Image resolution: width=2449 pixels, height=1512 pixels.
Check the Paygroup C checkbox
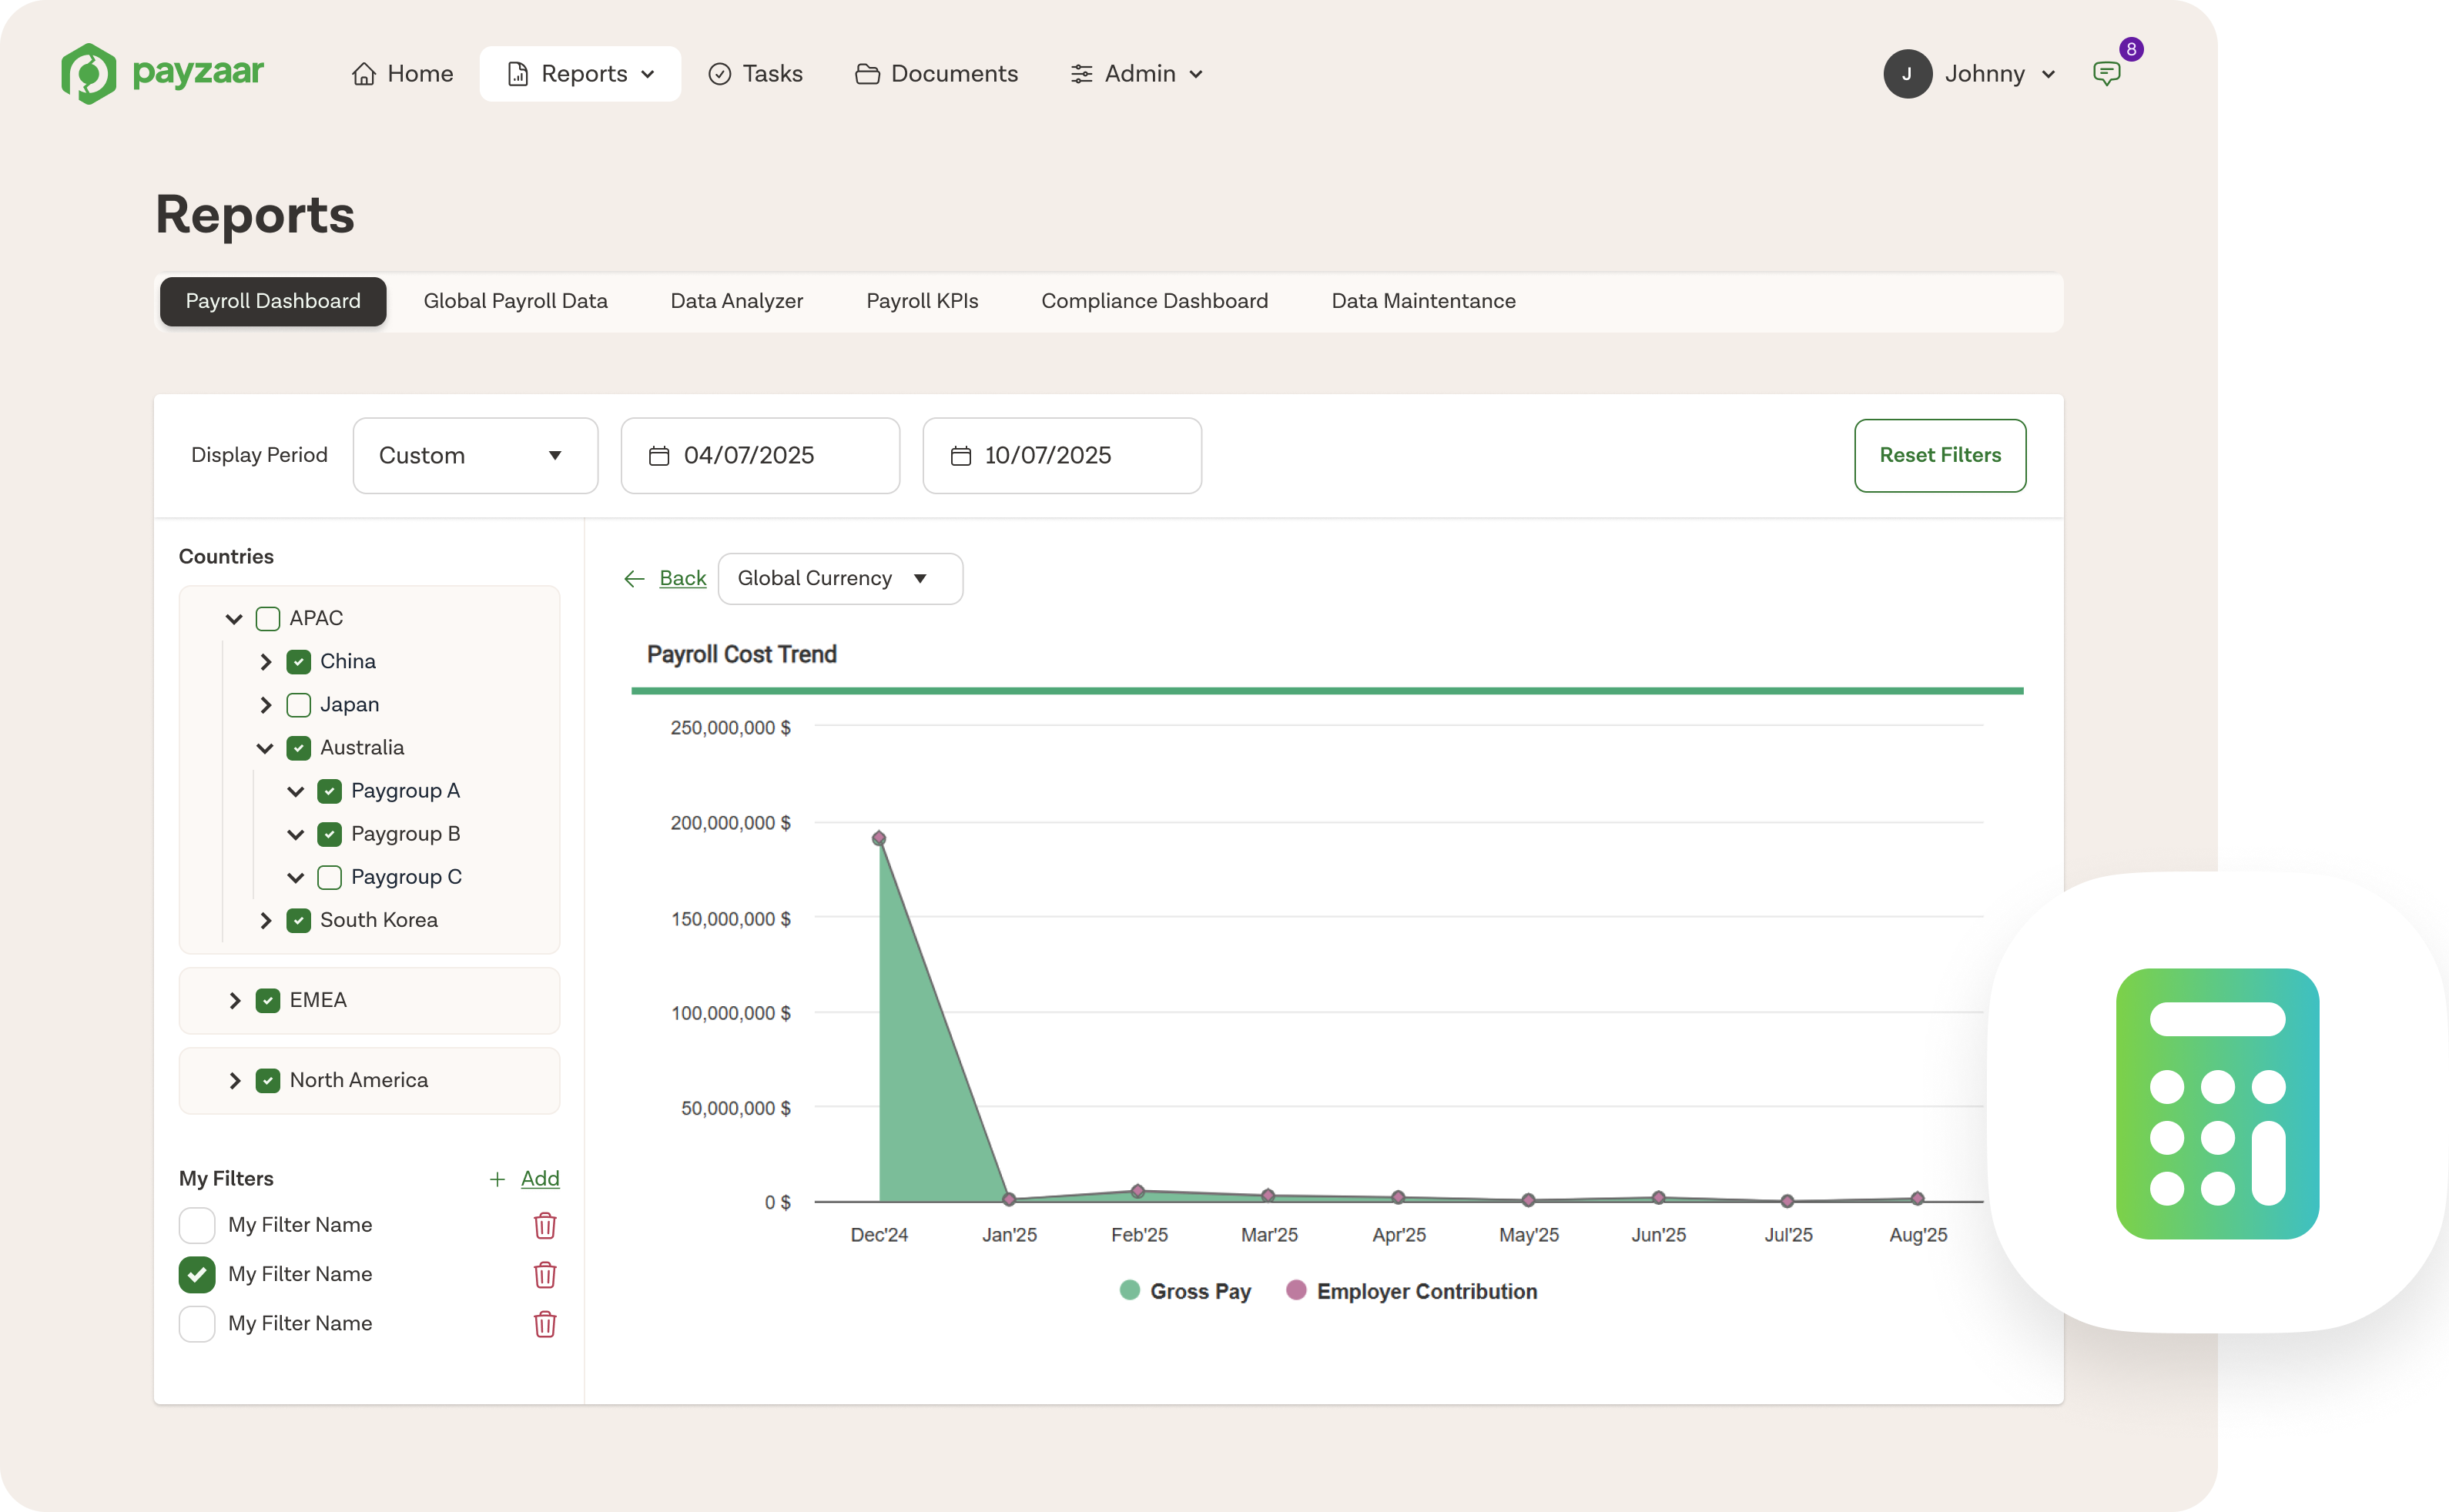coord(329,877)
